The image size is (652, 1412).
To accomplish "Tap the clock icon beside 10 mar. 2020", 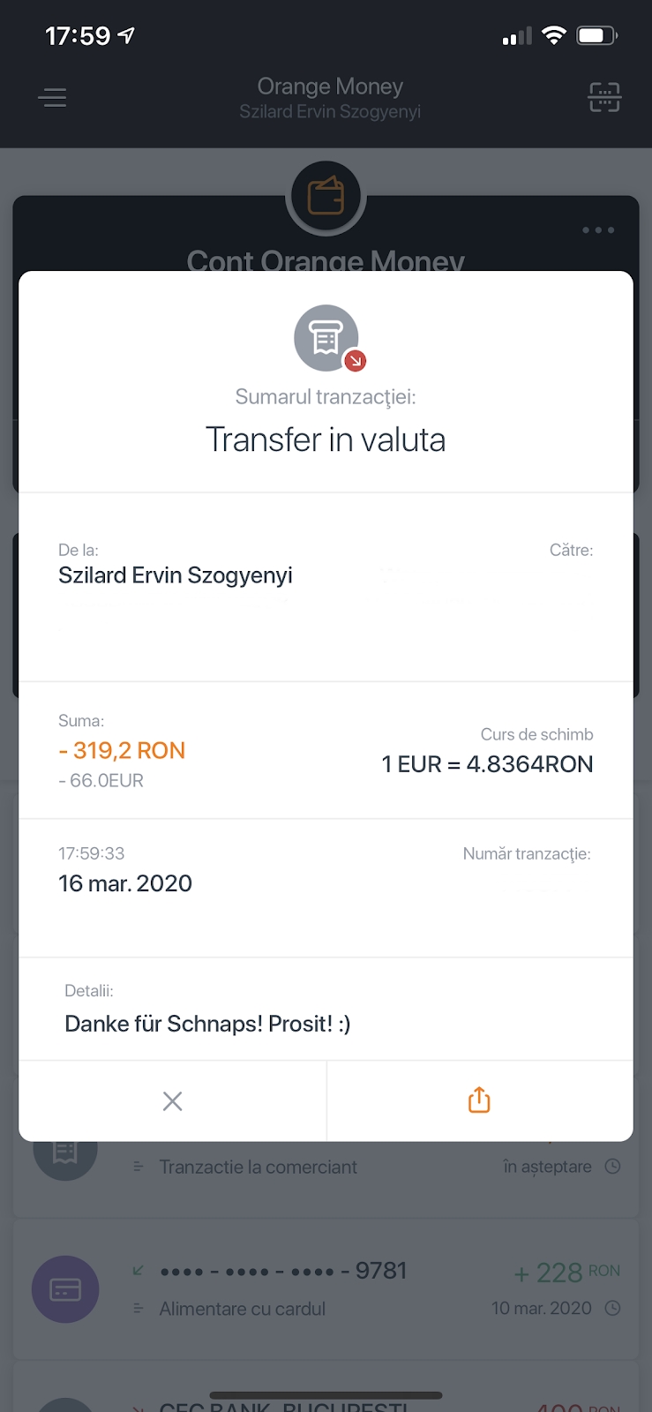I will click(612, 1308).
